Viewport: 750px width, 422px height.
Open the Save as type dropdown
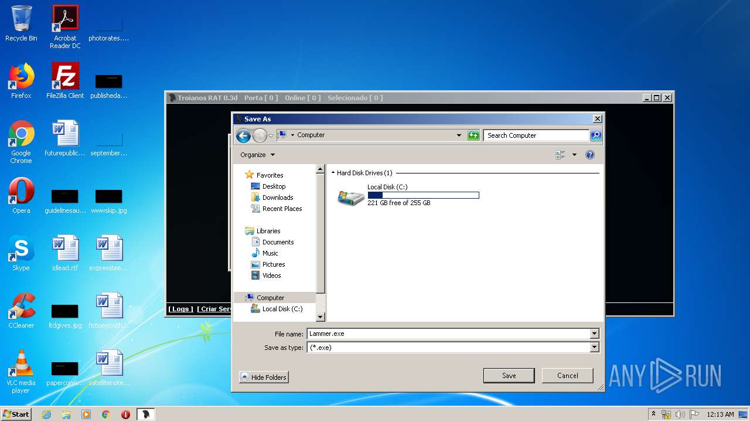tap(594, 347)
